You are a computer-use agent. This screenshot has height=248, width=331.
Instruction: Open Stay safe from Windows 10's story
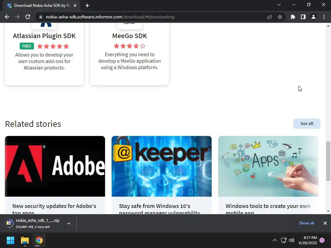pyautogui.click(x=159, y=209)
